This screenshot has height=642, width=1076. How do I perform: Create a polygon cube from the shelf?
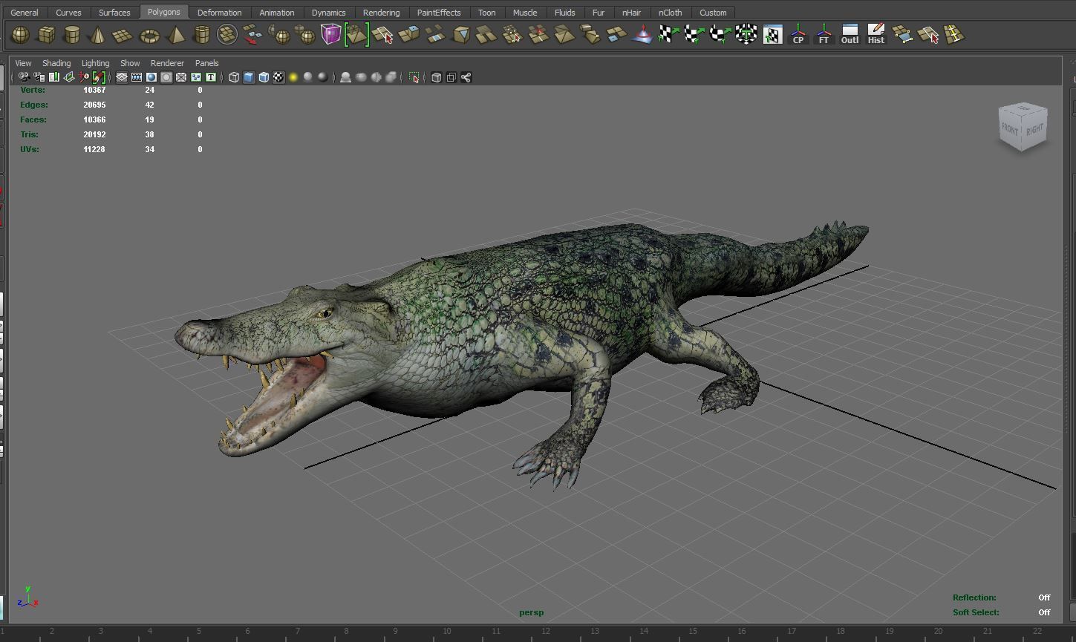(x=46, y=35)
